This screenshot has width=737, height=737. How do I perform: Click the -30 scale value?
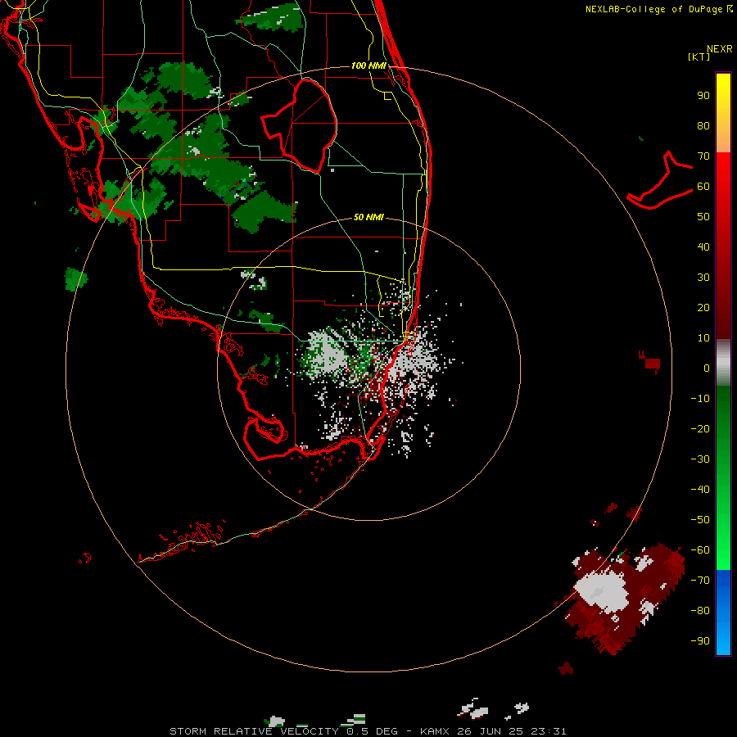[x=700, y=459]
